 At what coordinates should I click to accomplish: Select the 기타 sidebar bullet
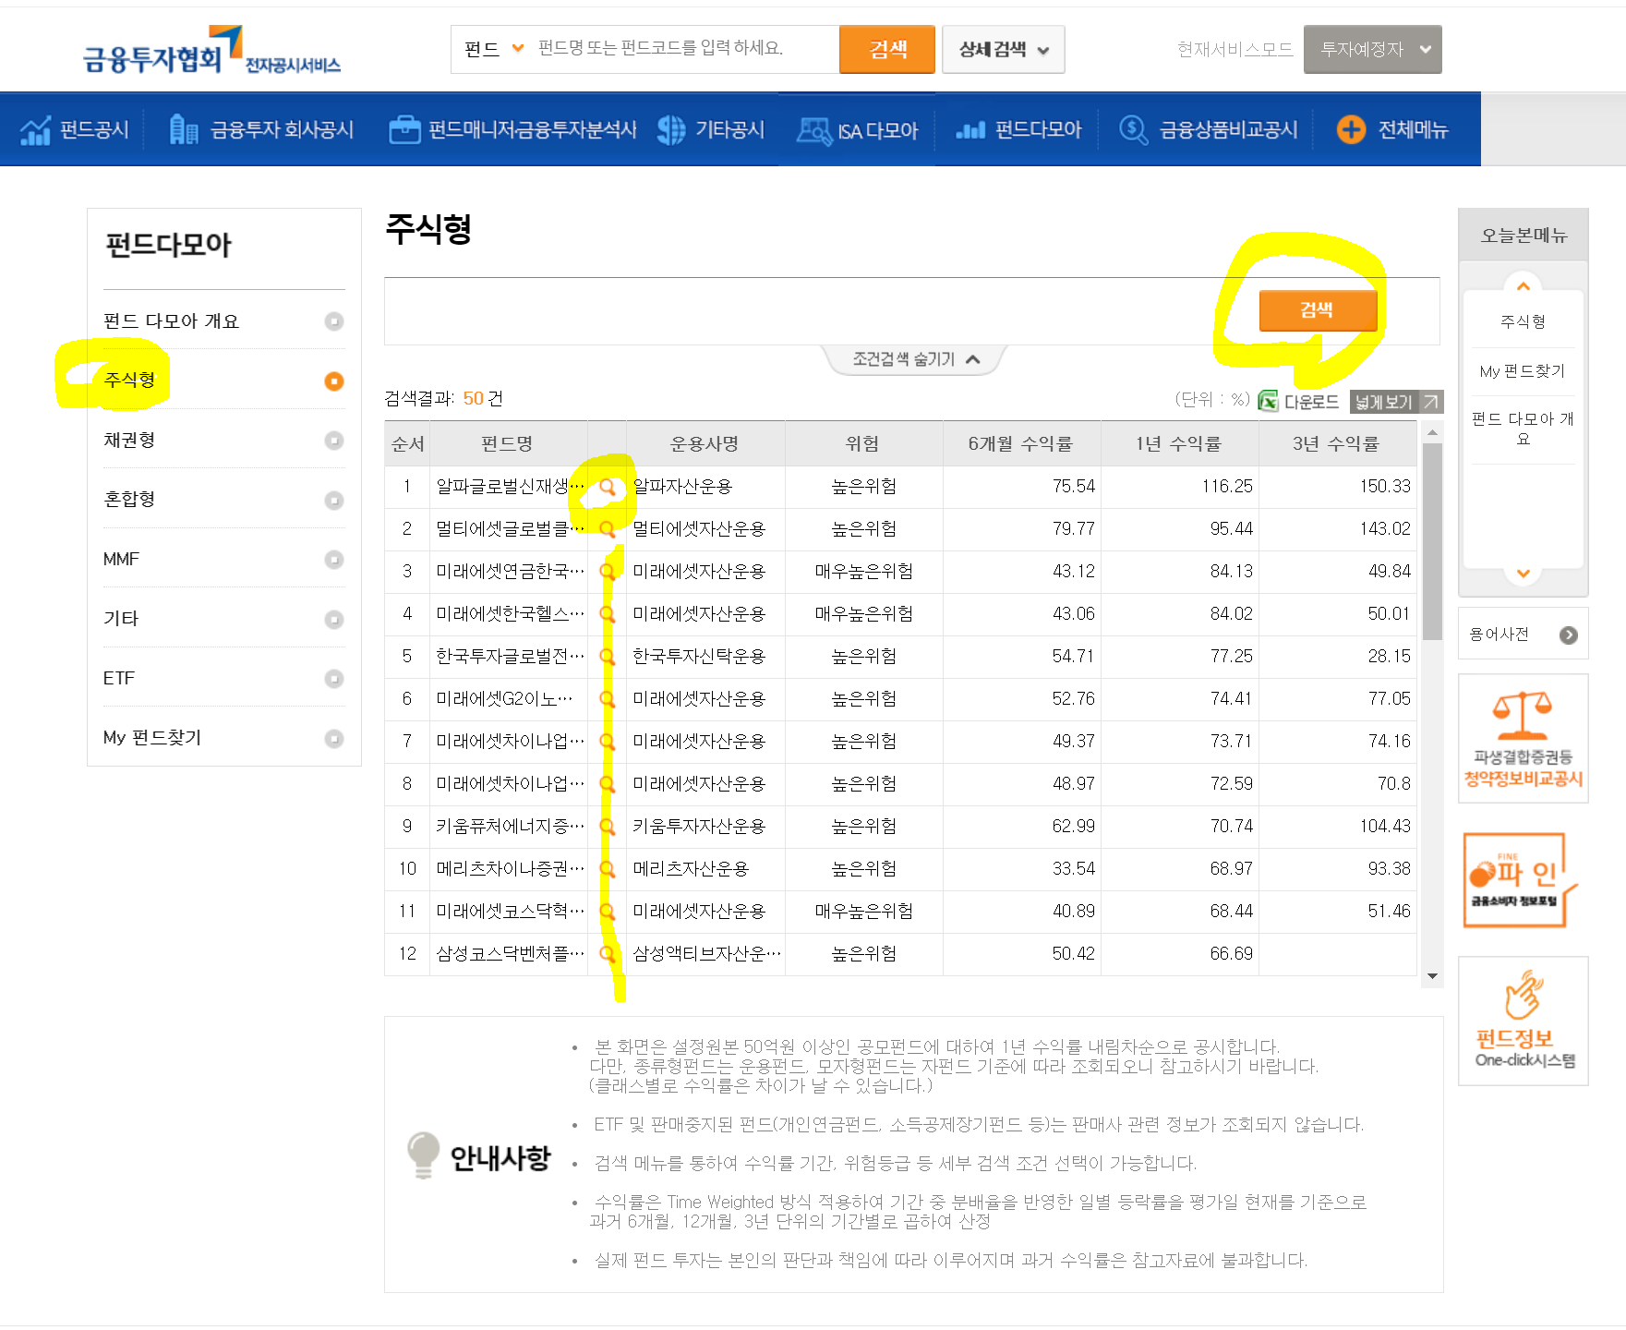(x=334, y=620)
